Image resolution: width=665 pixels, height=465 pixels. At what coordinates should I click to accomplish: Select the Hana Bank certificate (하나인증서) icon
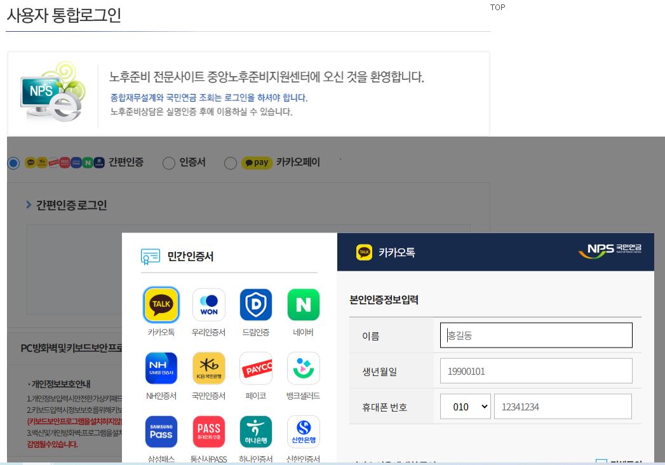(256, 432)
